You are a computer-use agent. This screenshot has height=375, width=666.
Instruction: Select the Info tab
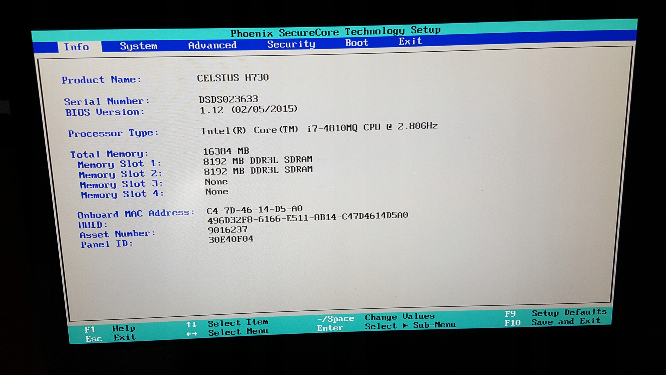(x=76, y=47)
